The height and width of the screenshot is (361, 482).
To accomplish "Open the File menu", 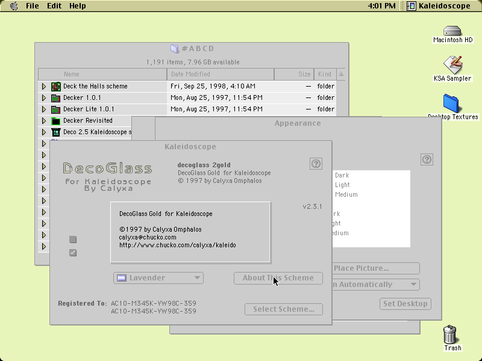I will [x=33, y=6].
